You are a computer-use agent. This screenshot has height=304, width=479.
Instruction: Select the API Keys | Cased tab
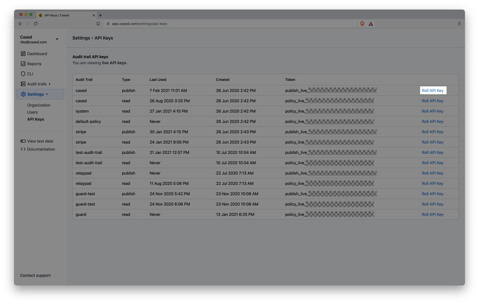[x=67, y=15]
